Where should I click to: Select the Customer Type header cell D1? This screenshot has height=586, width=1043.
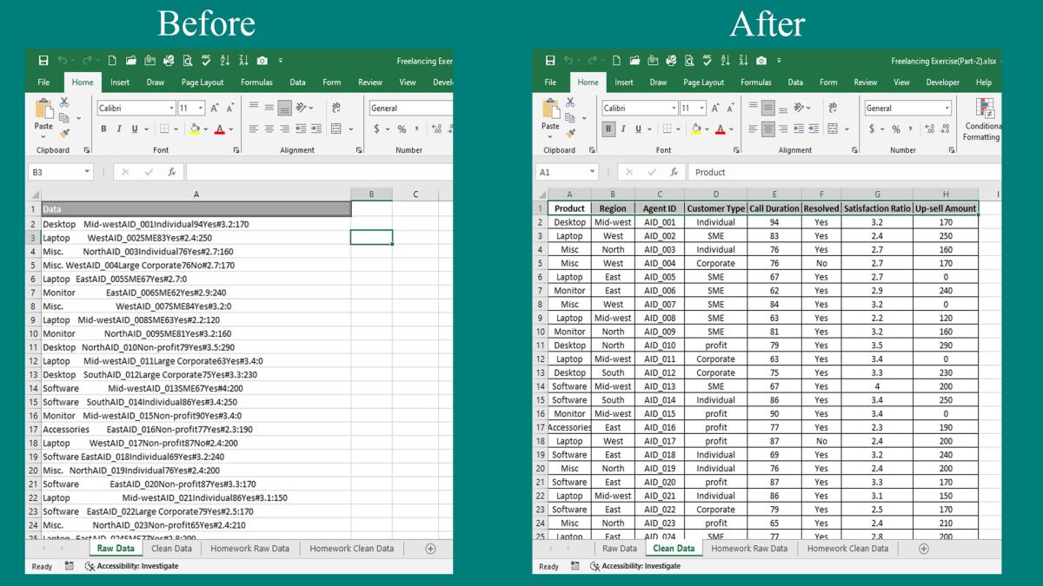coord(715,208)
